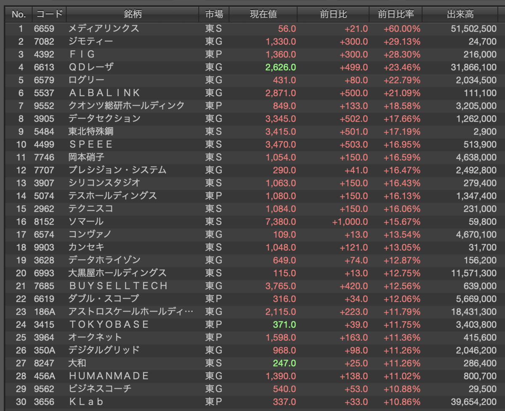This screenshot has width=505, height=411.
Task: Select the ソマール stock name
Action: click(86, 222)
